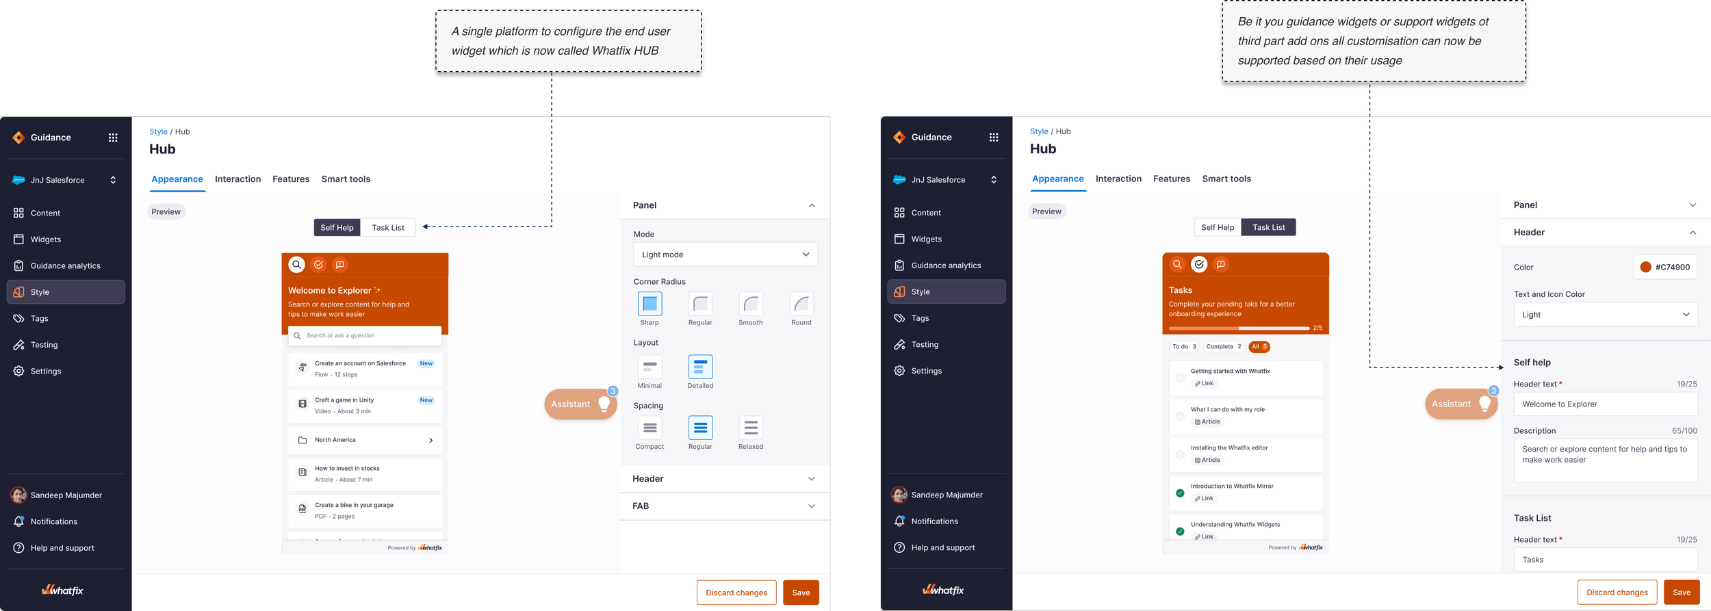Select the Round corner radius option

point(801,304)
